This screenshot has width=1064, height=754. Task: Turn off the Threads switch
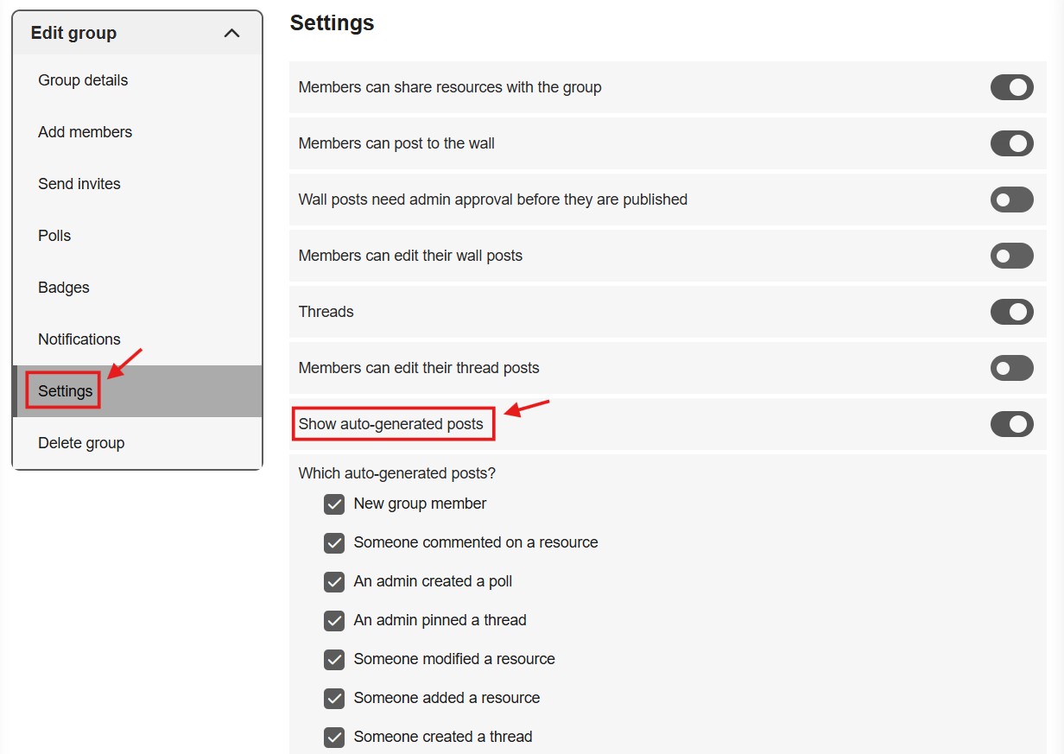[1011, 312]
